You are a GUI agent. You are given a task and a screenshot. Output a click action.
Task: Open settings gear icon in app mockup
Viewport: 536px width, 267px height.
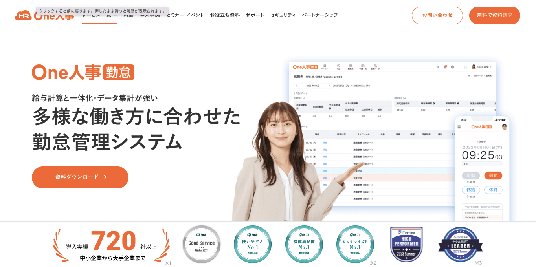click(x=438, y=67)
